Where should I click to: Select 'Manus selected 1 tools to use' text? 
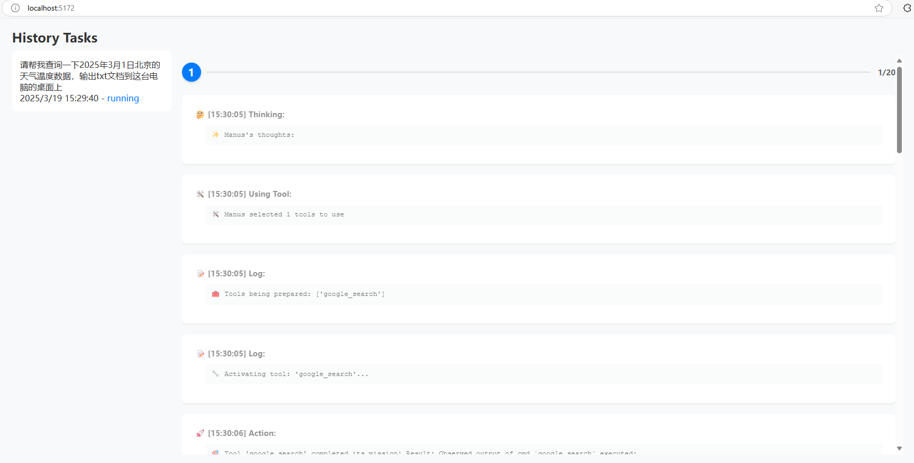[x=284, y=214]
